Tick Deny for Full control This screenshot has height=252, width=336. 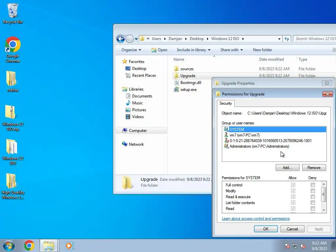point(313,185)
